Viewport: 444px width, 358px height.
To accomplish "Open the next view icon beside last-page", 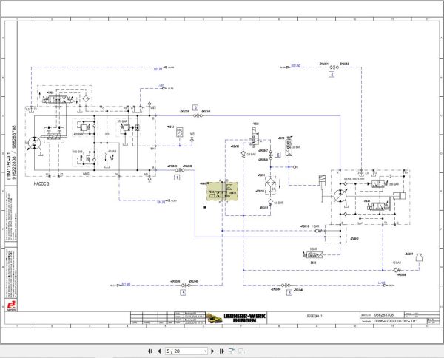I will (232, 351).
